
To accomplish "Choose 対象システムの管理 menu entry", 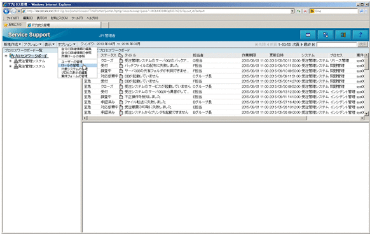I will point(74,69).
